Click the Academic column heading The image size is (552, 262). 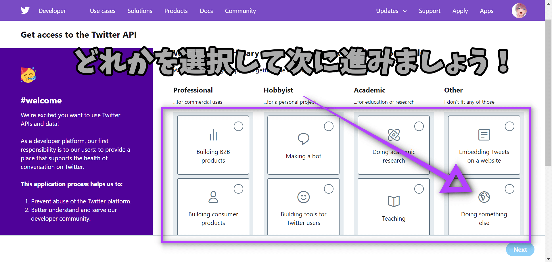(369, 90)
